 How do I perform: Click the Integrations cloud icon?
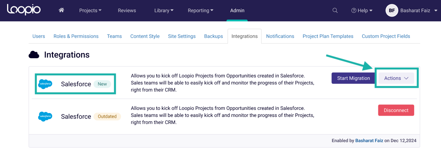(34, 55)
